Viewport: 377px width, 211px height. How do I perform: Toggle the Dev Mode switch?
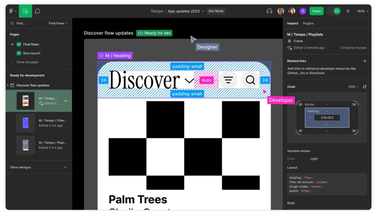(334, 11)
